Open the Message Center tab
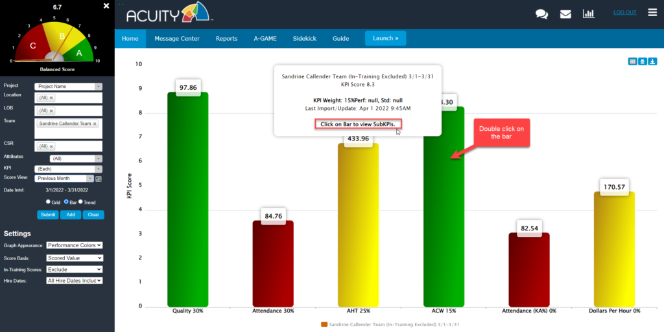664x332 pixels. point(176,39)
